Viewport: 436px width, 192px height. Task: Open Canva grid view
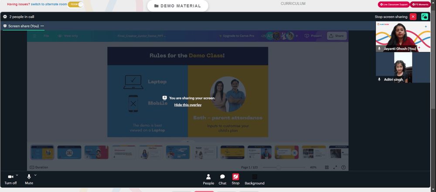[x=327, y=167]
